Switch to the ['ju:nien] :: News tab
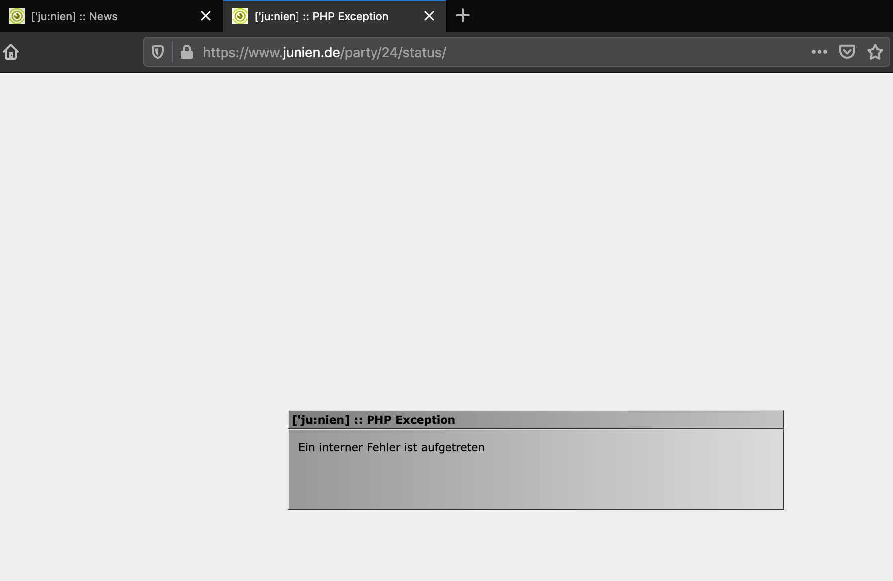 coord(74,16)
